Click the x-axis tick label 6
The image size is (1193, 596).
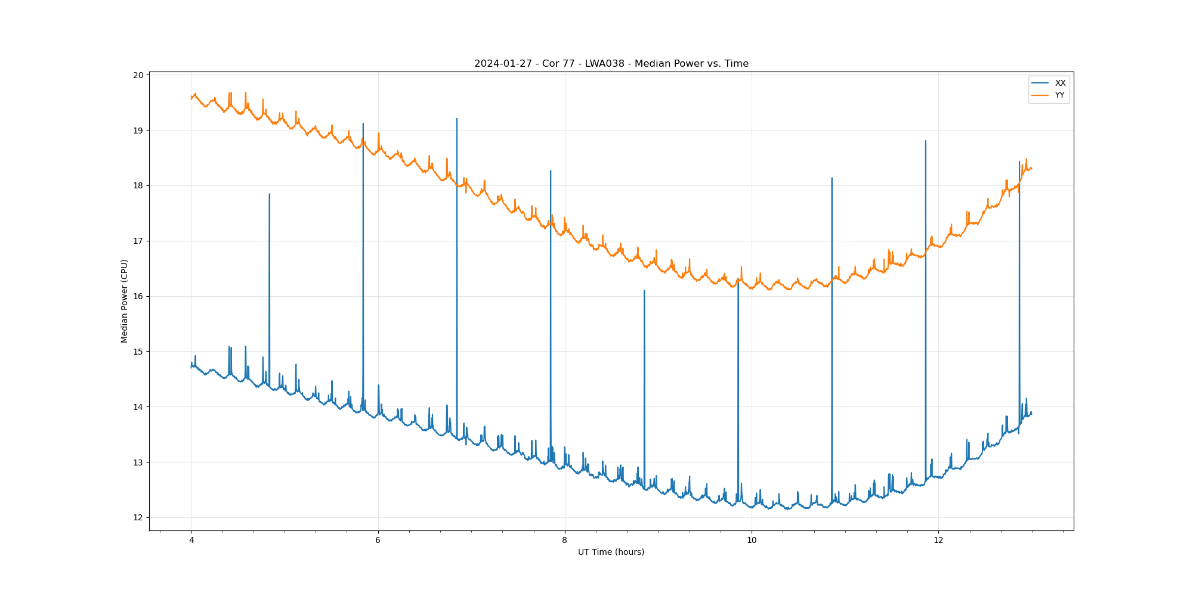(378, 541)
